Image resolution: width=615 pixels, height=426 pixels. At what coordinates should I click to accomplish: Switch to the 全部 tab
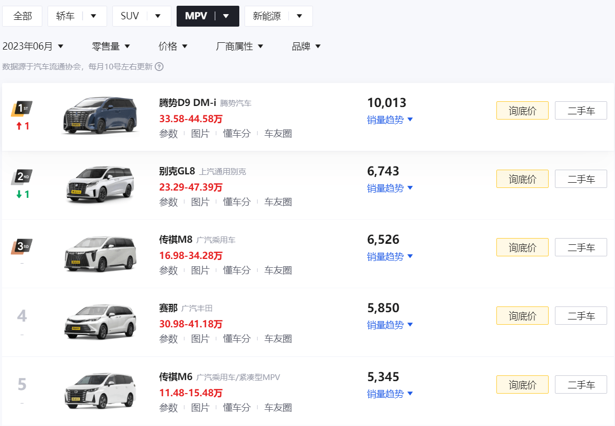click(x=22, y=16)
